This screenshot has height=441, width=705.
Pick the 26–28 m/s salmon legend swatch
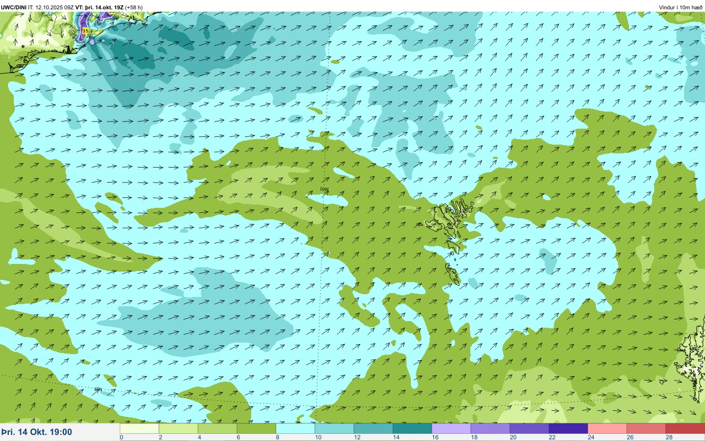pyautogui.click(x=647, y=428)
